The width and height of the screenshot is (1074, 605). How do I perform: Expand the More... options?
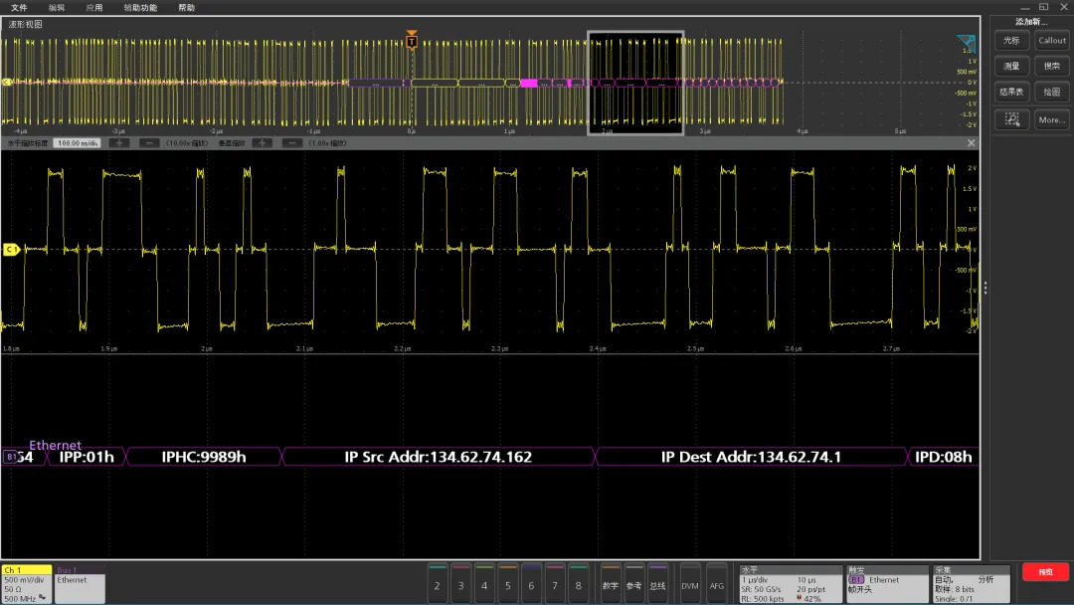coord(1051,119)
